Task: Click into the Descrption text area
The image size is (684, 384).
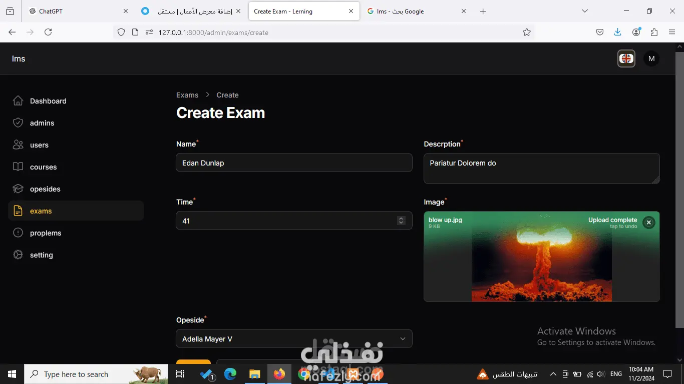Action: (541, 168)
